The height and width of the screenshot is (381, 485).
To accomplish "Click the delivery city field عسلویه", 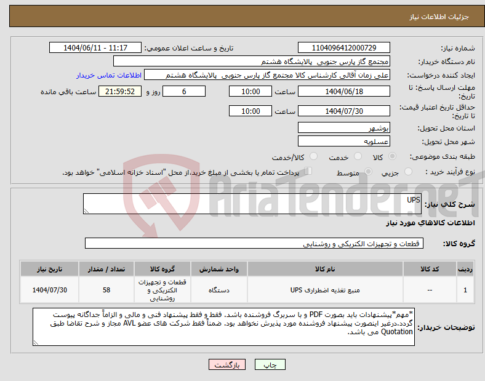I will [343, 141].
